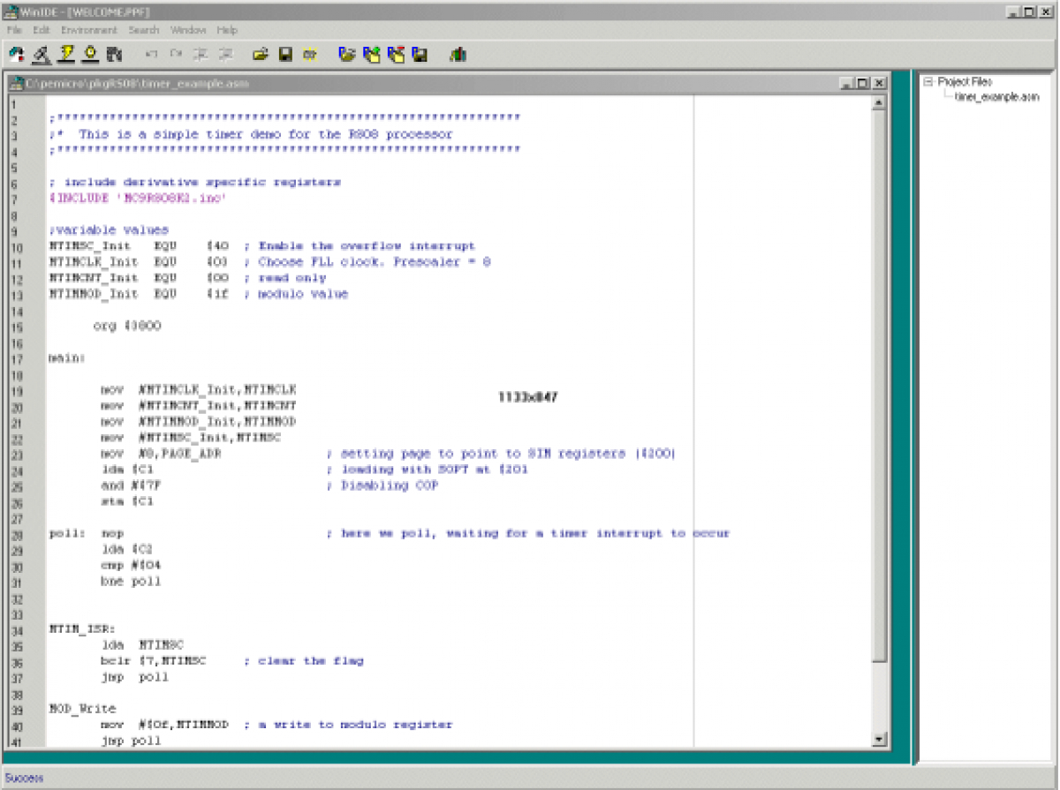Add a file to the project (green plus icon)
The image size is (1060, 790).
coord(372,54)
